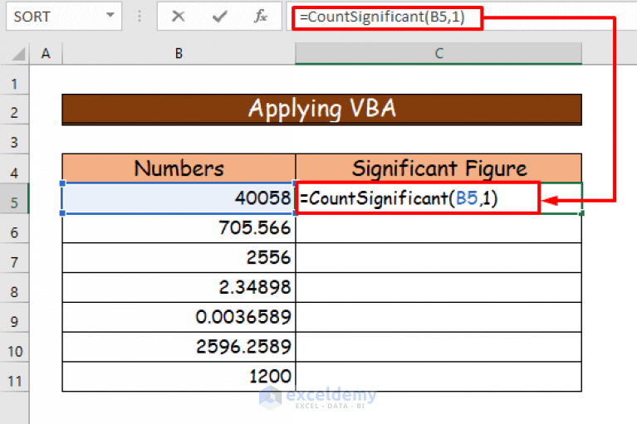Image resolution: width=637 pixels, height=424 pixels.
Task: Expand the Name Box dropdown arrow
Action: point(110,16)
